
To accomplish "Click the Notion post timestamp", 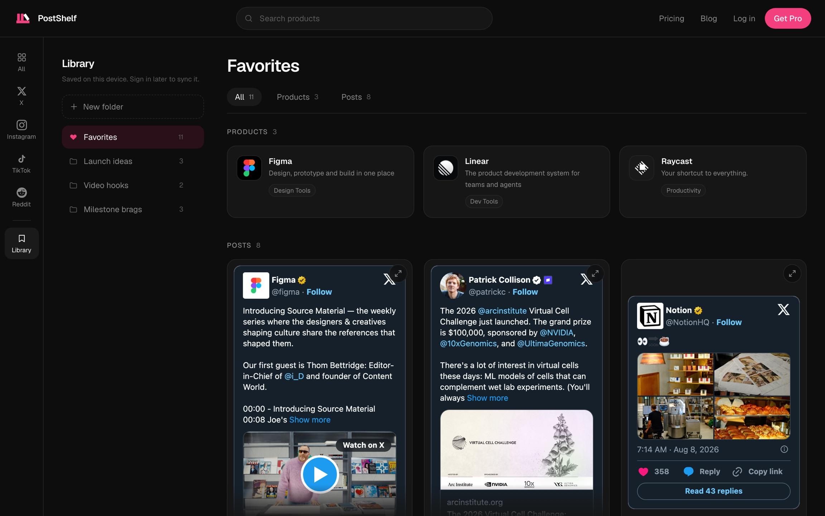I will coord(678,450).
